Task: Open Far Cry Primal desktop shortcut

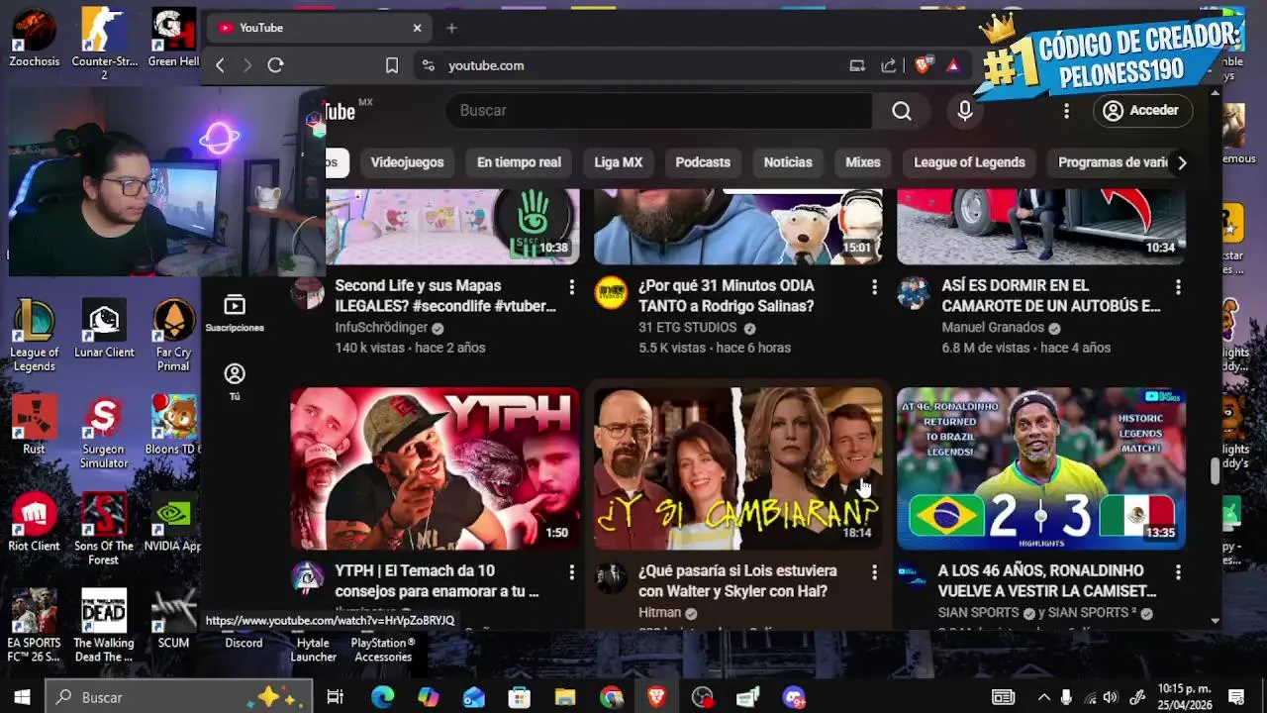Action: pyautogui.click(x=173, y=336)
